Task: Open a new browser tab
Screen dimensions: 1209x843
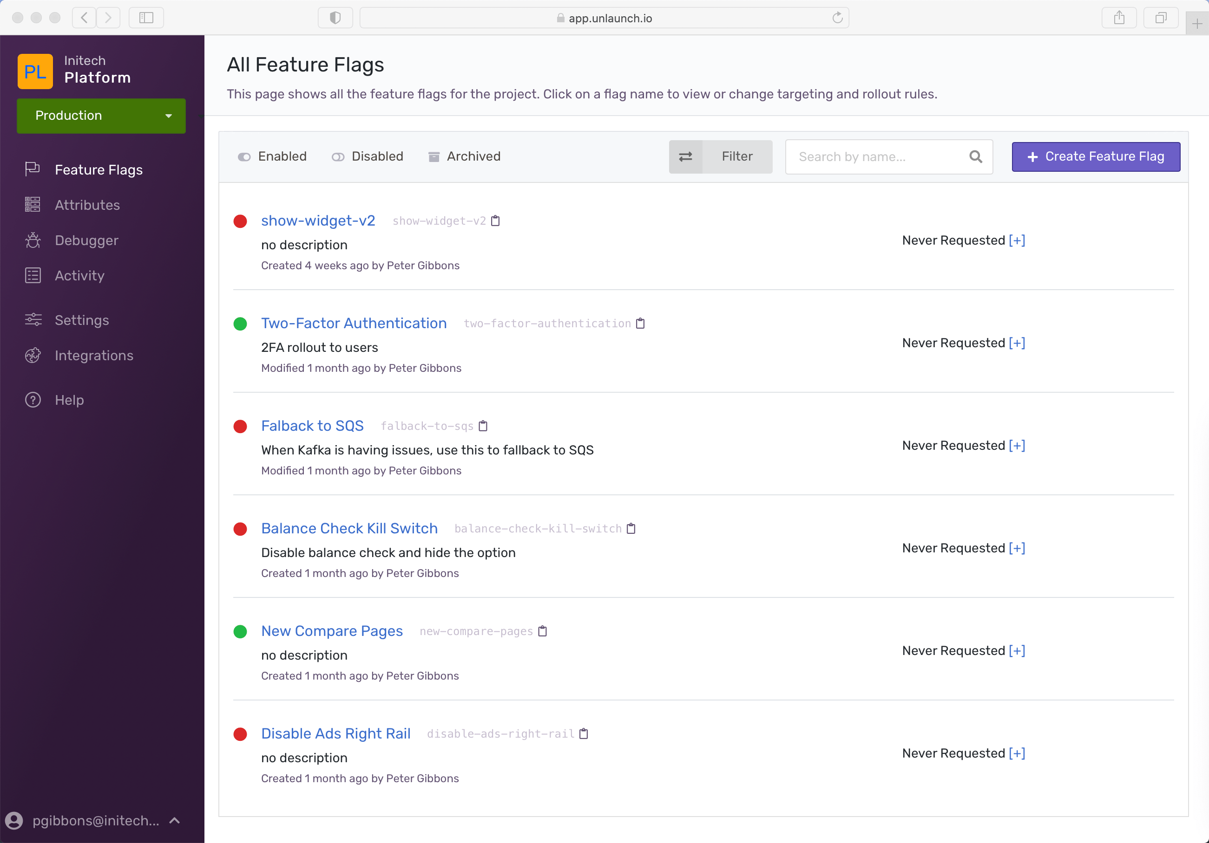Action: pyautogui.click(x=1196, y=23)
